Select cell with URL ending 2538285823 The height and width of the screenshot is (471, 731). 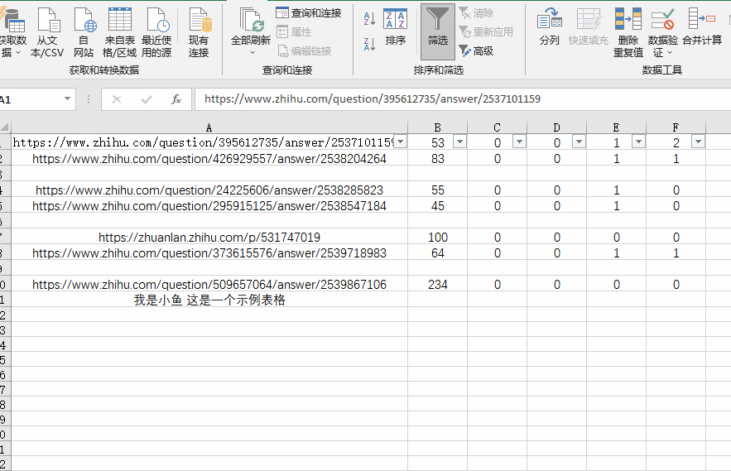coord(209,190)
